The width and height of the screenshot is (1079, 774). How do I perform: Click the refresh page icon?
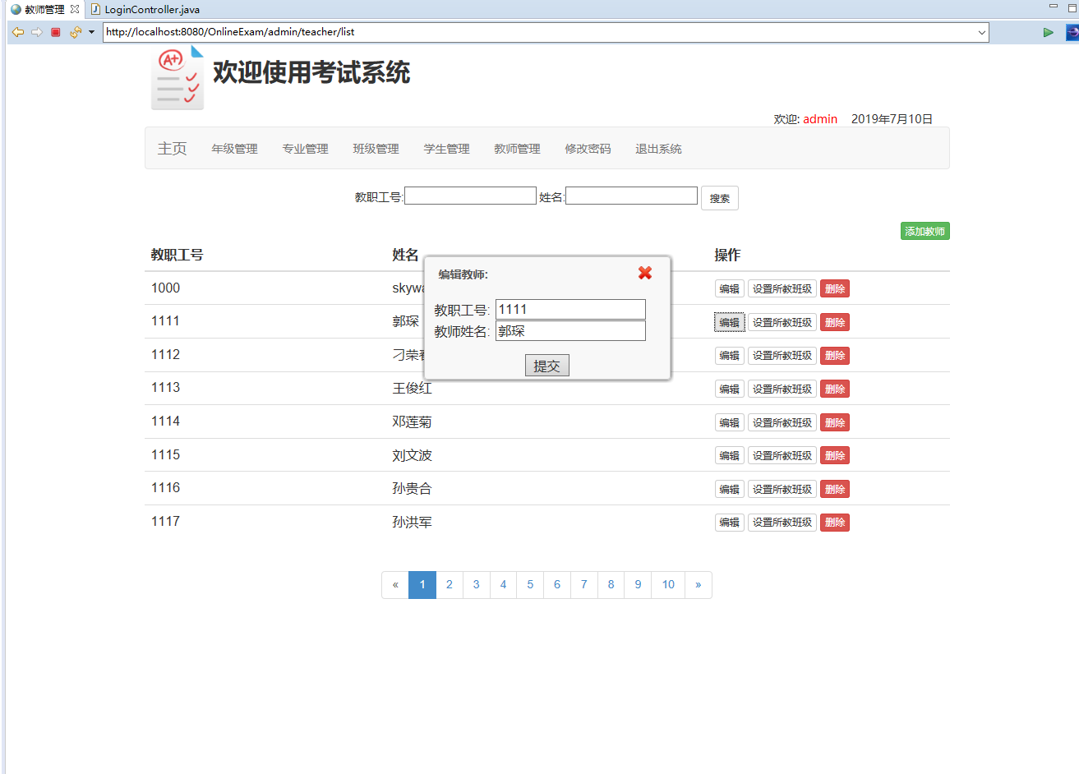[75, 32]
